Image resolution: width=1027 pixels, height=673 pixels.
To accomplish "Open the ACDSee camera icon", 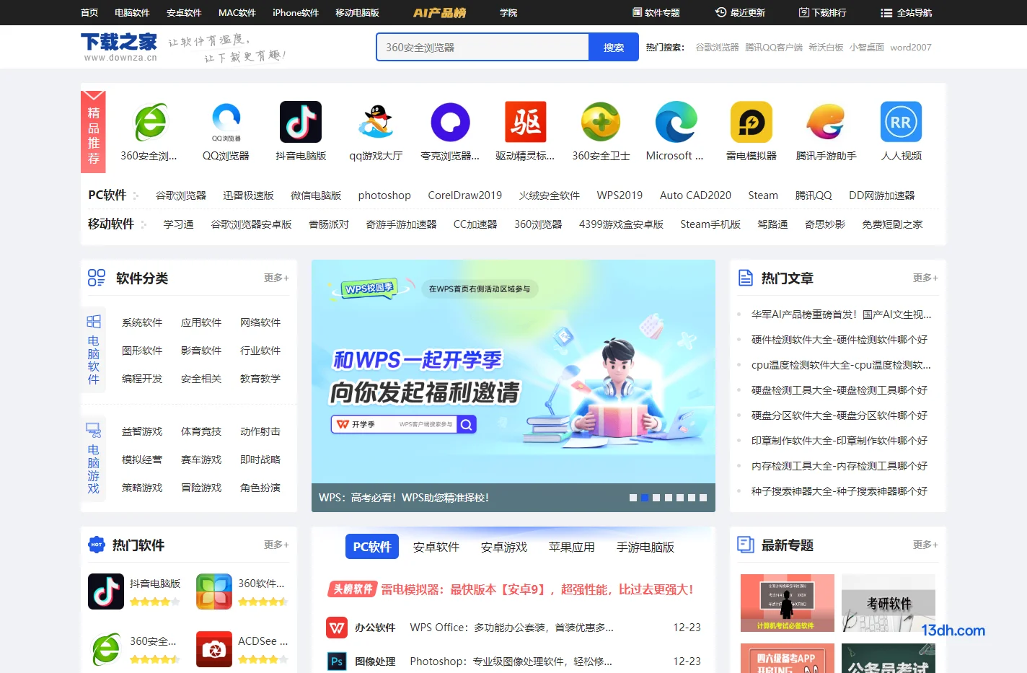I will click(214, 648).
